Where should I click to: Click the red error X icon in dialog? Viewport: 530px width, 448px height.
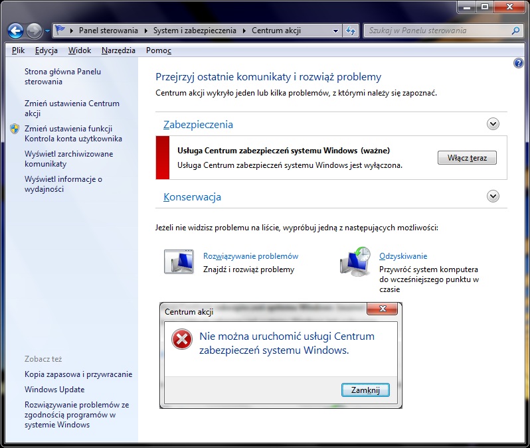[x=182, y=340]
